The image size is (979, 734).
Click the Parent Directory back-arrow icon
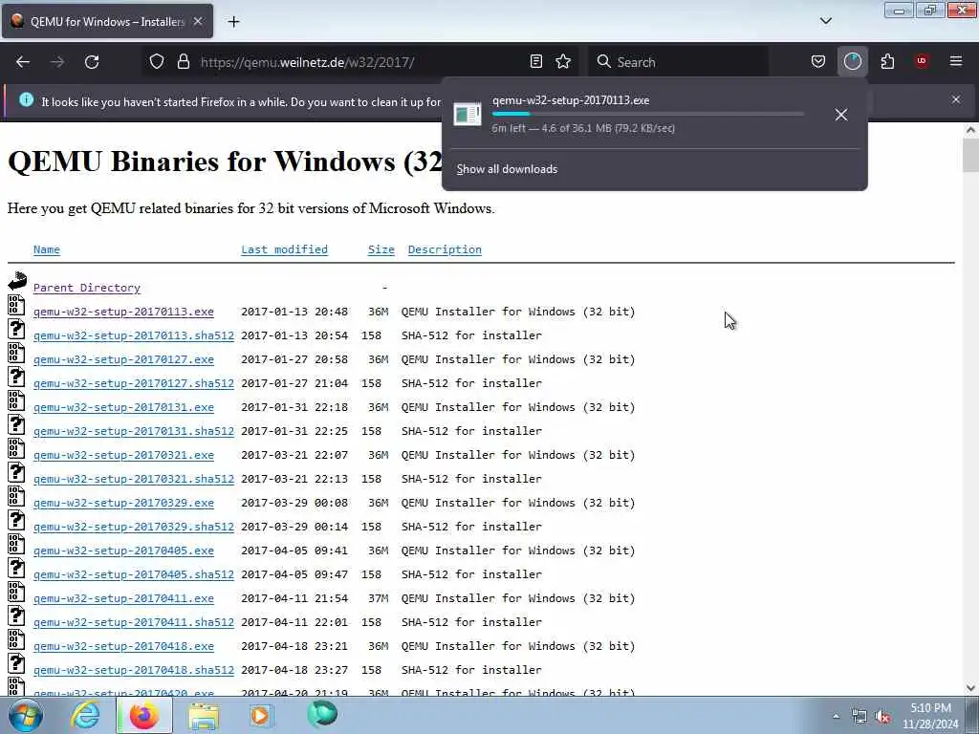[17, 281]
